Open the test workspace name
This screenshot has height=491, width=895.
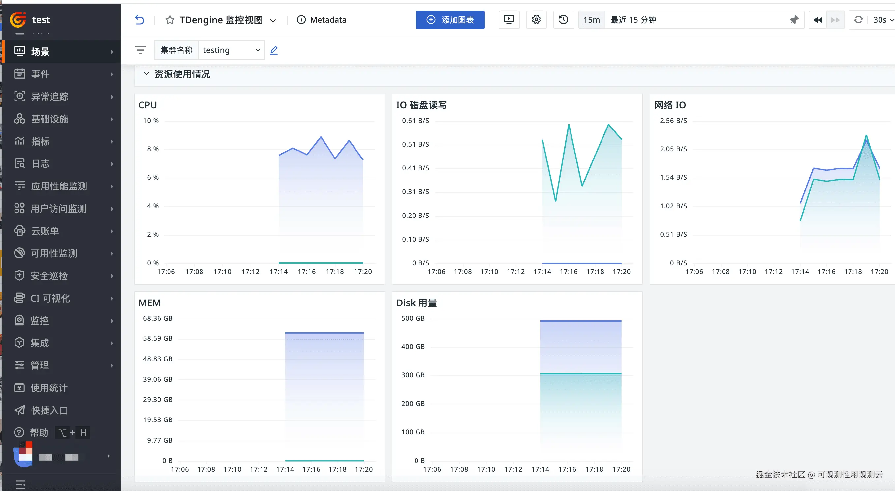coord(41,20)
